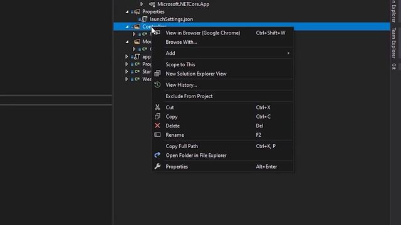Click the Copy pages icon
401x225 pixels.
tap(157, 117)
